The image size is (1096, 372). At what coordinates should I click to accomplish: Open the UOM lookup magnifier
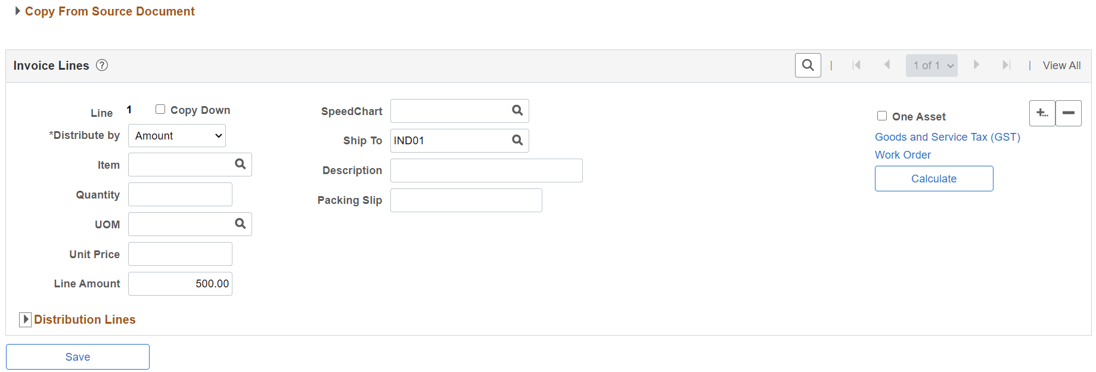pyautogui.click(x=240, y=224)
